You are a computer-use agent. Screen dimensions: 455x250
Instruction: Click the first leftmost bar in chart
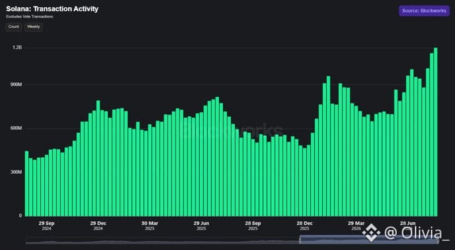[27, 184]
